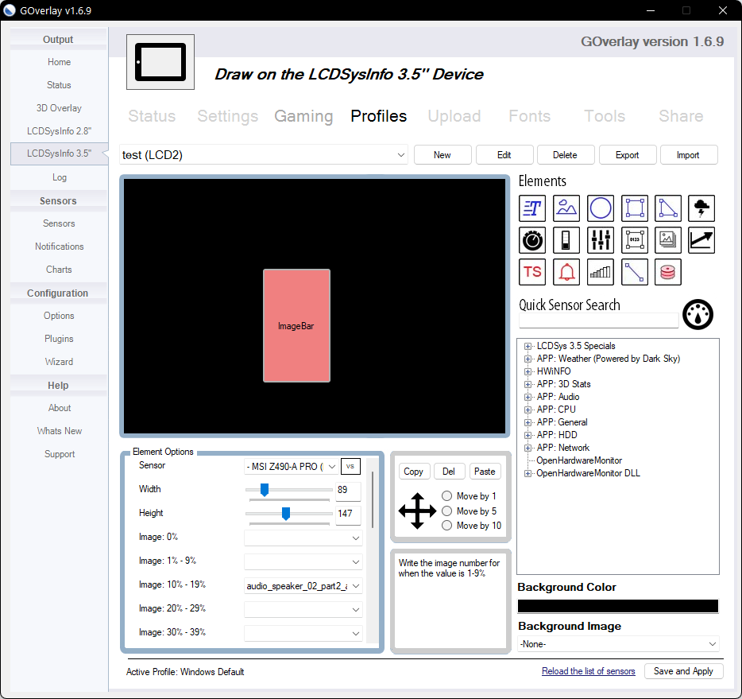Viewport: 742px width, 699px height.
Task: Click Reload the list of sensors link
Action: (x=588, y=671)
